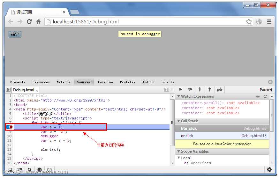Close the 调试页面 browser tab
Image resolution: width=279 pixels, height=178 pixels.
coord(64,12)
